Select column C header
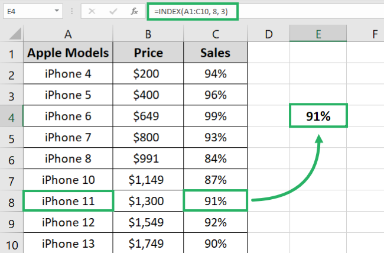384x253 pixels. click(215, 34)
